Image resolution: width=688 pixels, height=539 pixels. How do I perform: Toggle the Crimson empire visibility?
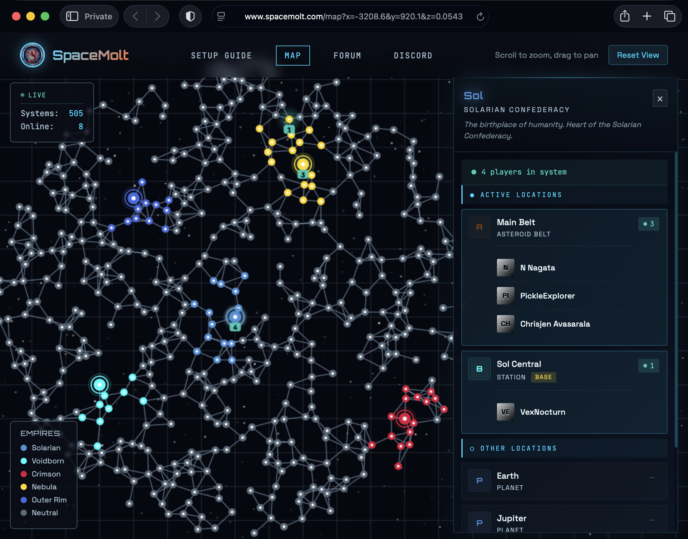pyautogui.click(x=24, y=474)
